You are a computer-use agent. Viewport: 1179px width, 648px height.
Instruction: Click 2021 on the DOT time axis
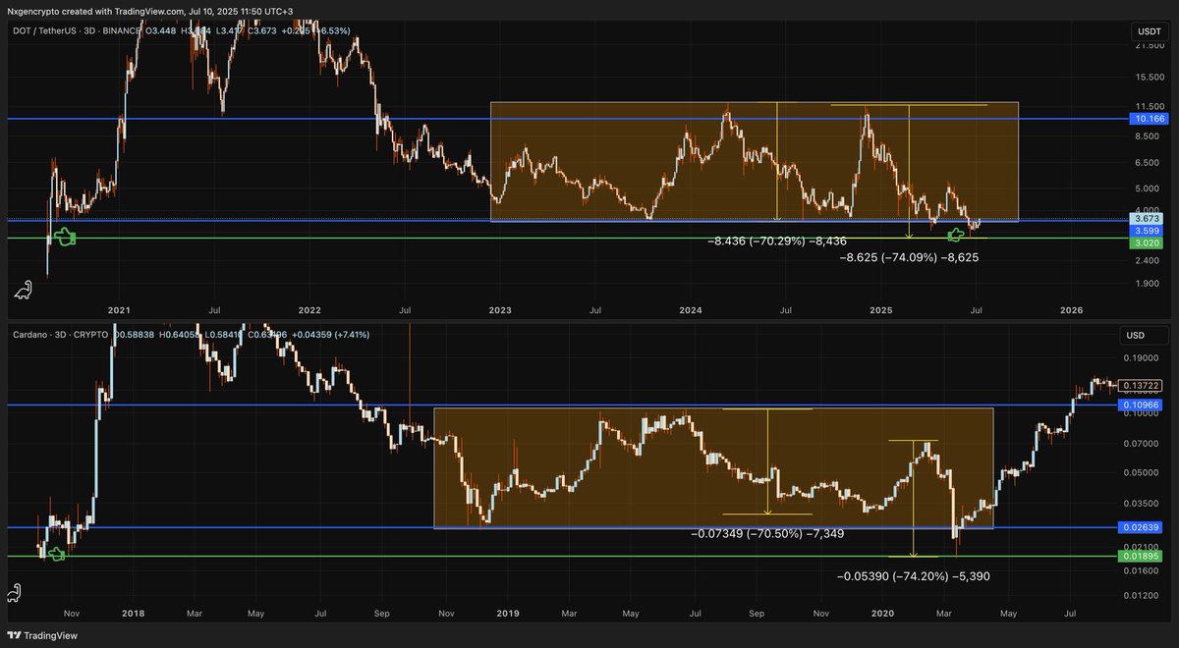119,310
